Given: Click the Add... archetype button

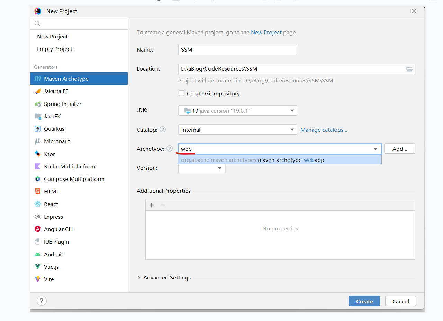Looking at the screenshot, I should (x=400, y=149).
